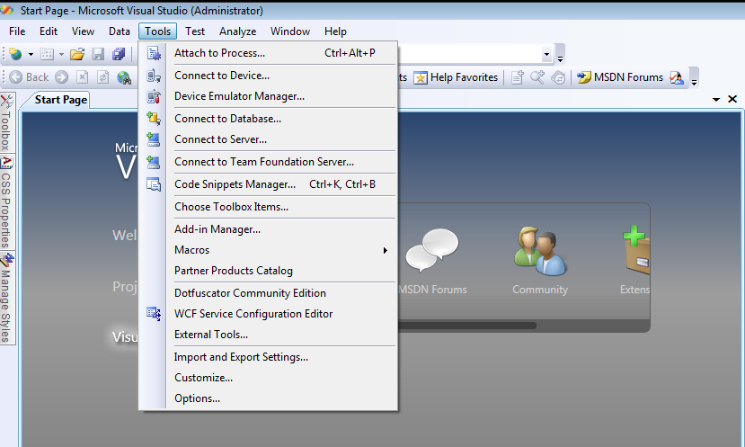
Task: Click the Attach to Process icon
Action: (x=154, y=53)
